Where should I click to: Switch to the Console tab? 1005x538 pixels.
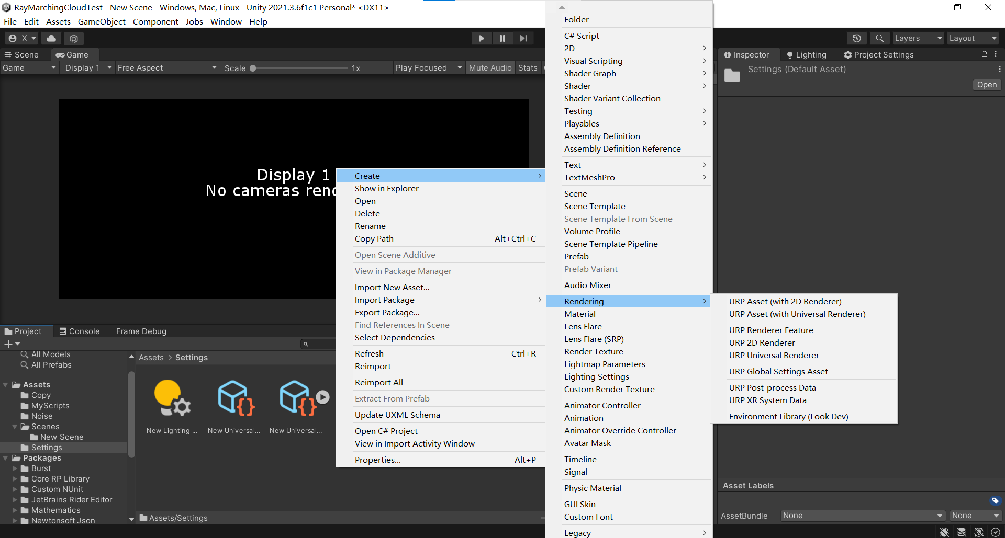pos(80,331)
